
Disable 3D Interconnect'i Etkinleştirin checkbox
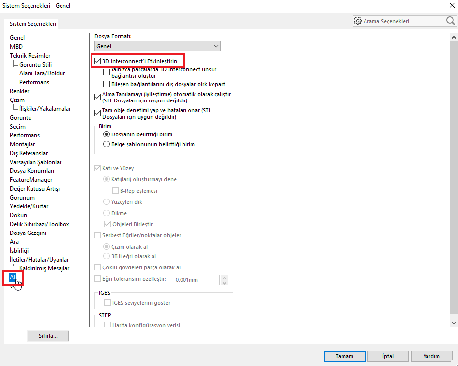[97, 61]
